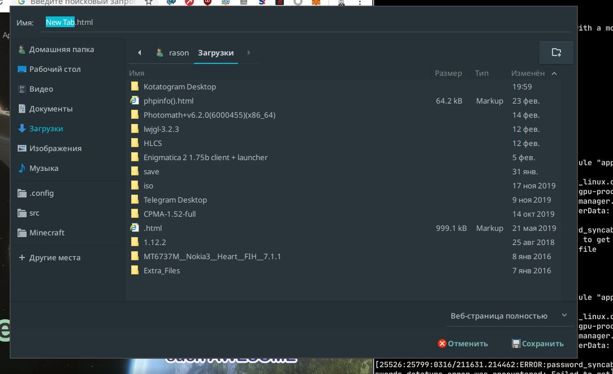Click the .html file icon
Image resolution: width=613 pixels, height=374 pixels.
(135, 227)
